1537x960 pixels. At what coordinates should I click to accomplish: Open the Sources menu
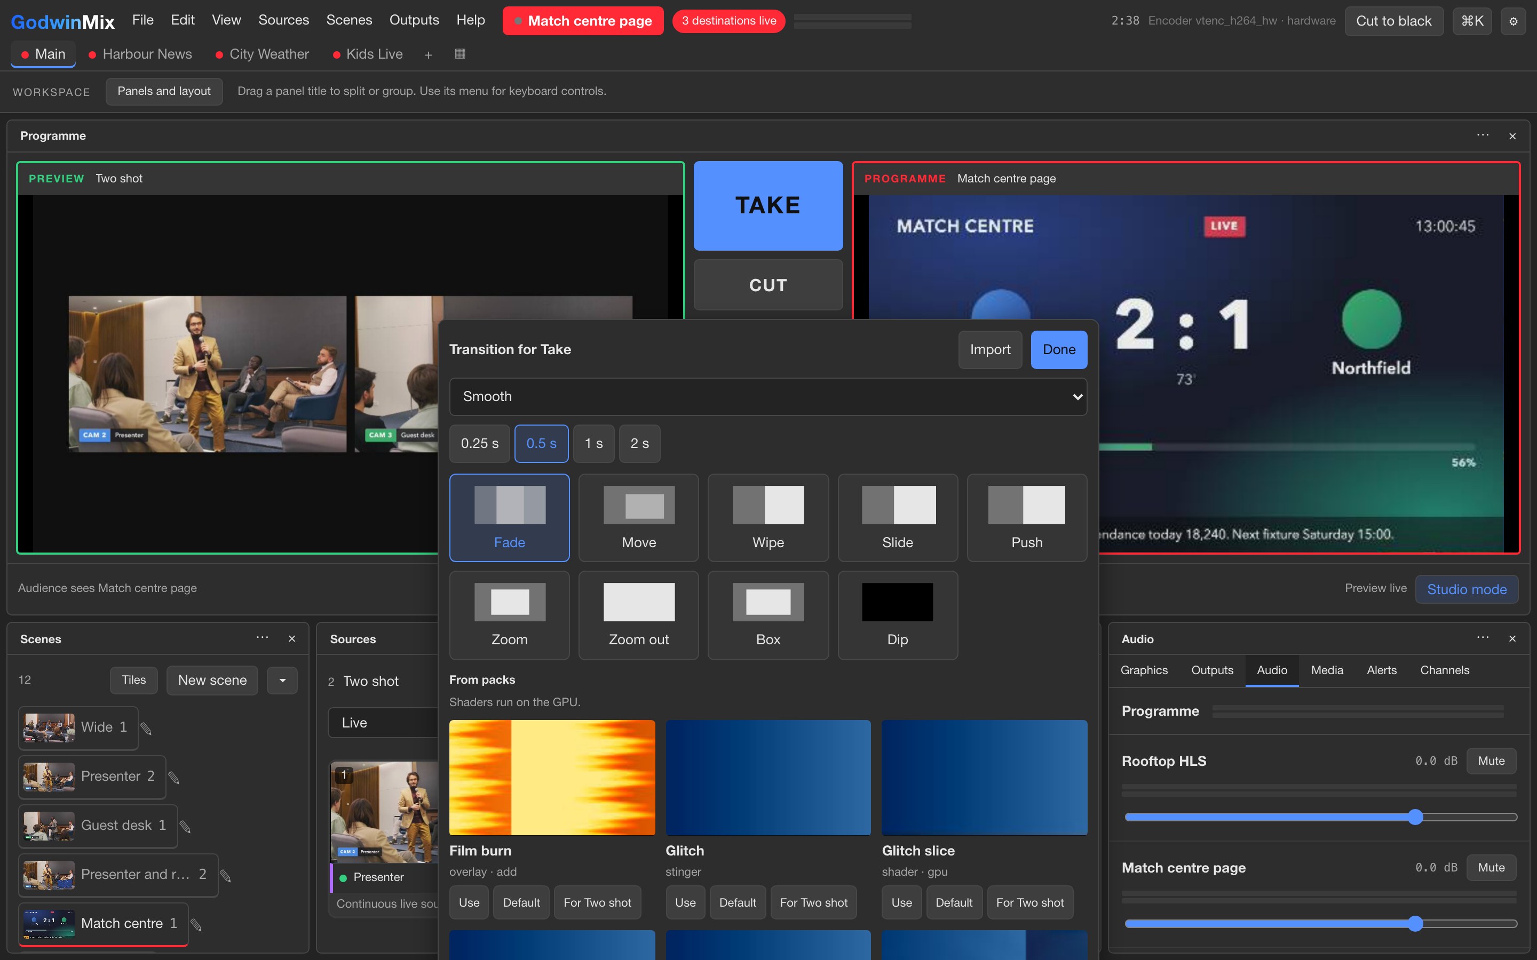coord(283,20)
